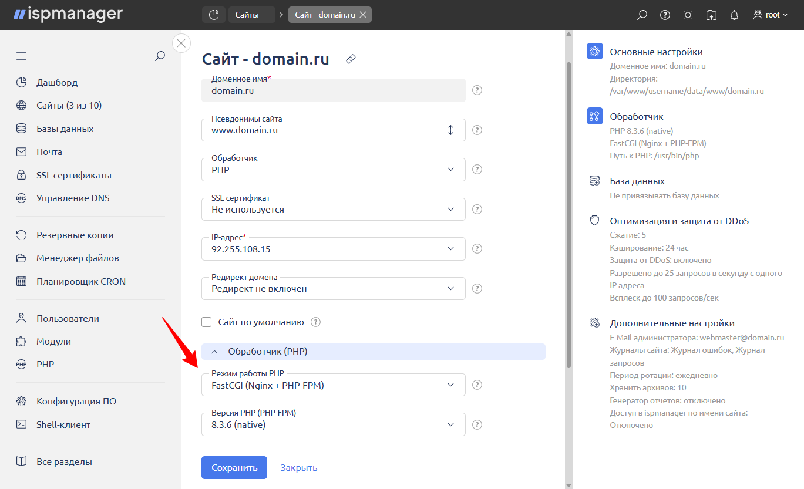Click the Сохранить button
This screenshot has width=804, height=489.
[234, 468]
